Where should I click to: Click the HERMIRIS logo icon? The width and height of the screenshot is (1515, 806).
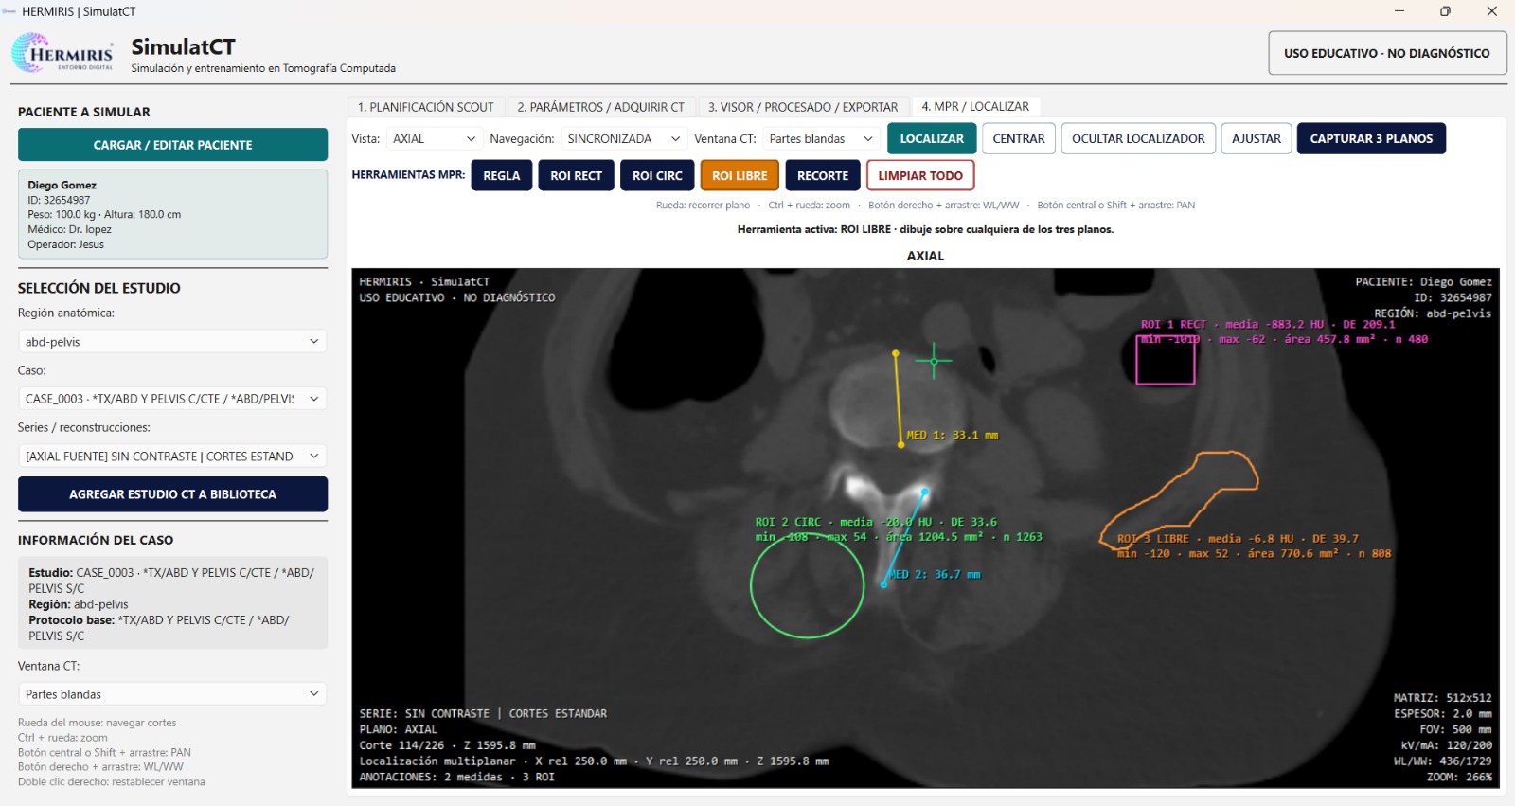point(62,53)
